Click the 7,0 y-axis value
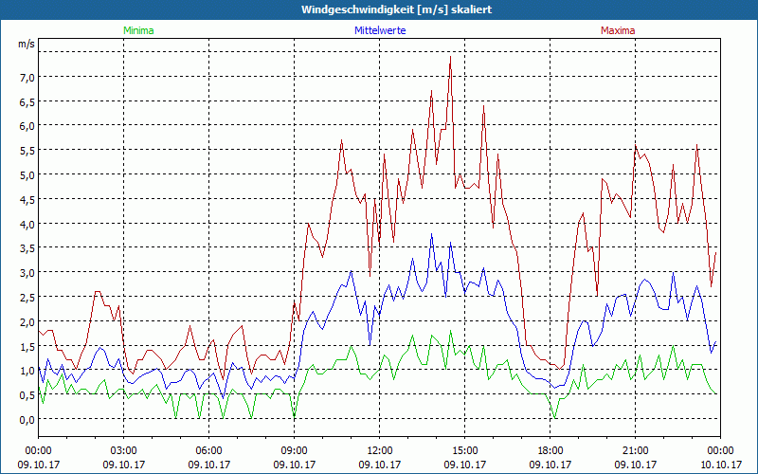 click(27, 78)
